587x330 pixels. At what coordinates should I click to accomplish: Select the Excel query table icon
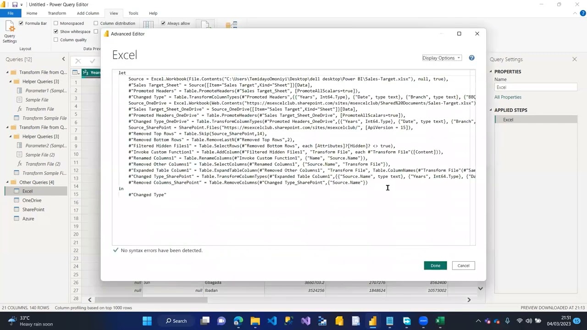tap(17, 191)
